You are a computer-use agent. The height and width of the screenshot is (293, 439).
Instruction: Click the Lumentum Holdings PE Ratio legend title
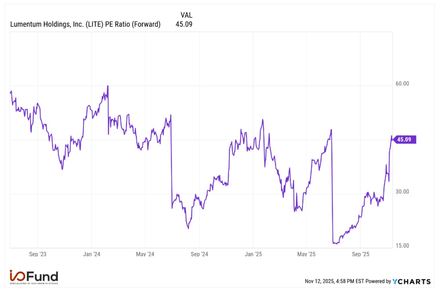tap(85, 24)
